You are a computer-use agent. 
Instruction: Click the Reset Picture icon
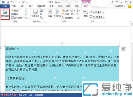tap(26, 18)
